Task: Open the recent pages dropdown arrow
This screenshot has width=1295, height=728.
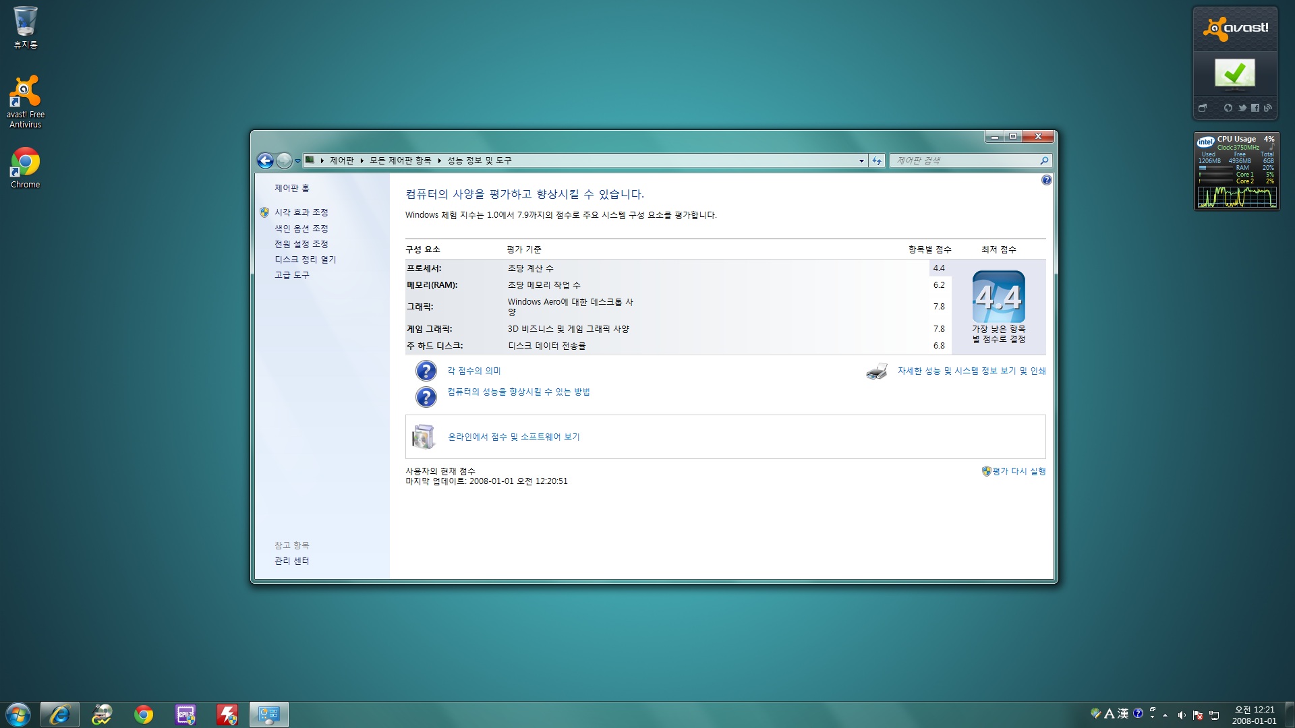Action: click(297, 161)
